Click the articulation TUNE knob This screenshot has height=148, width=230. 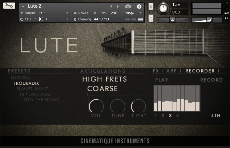(118, 106)
